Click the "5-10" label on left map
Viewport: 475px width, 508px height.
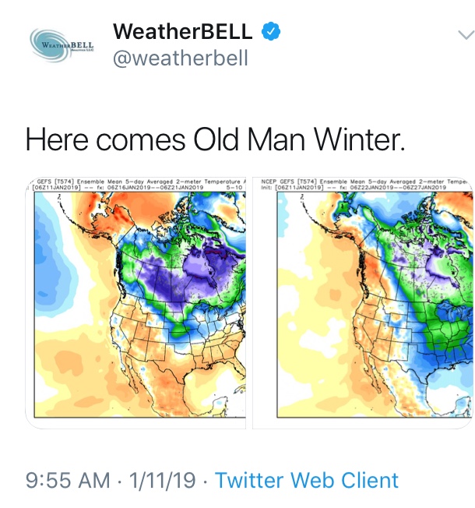tap(233, 189)
